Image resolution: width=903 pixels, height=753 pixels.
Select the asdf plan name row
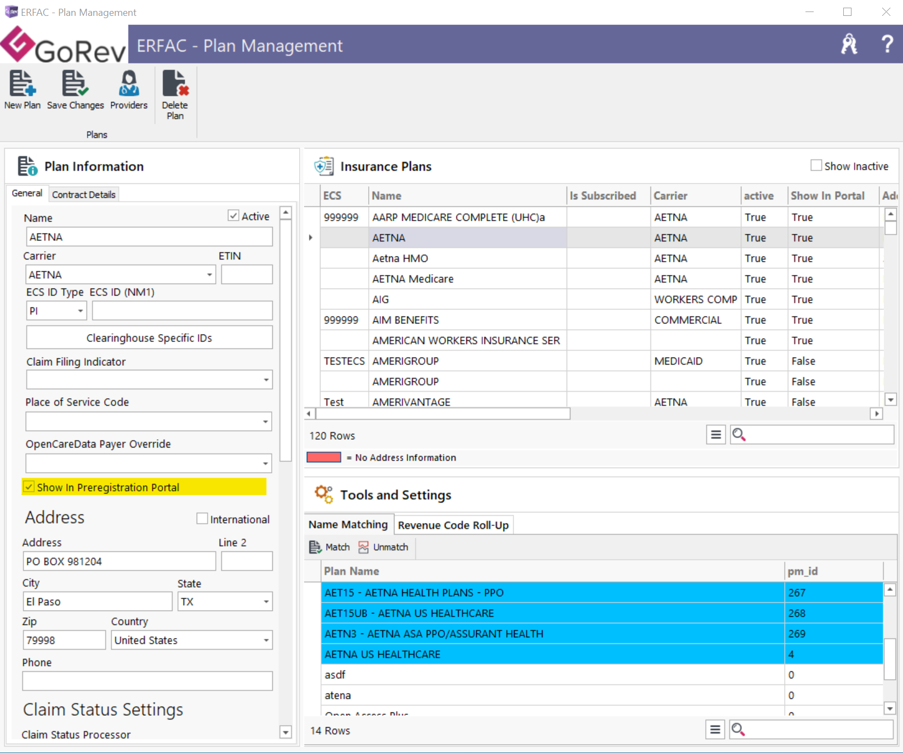click(602, 675)
